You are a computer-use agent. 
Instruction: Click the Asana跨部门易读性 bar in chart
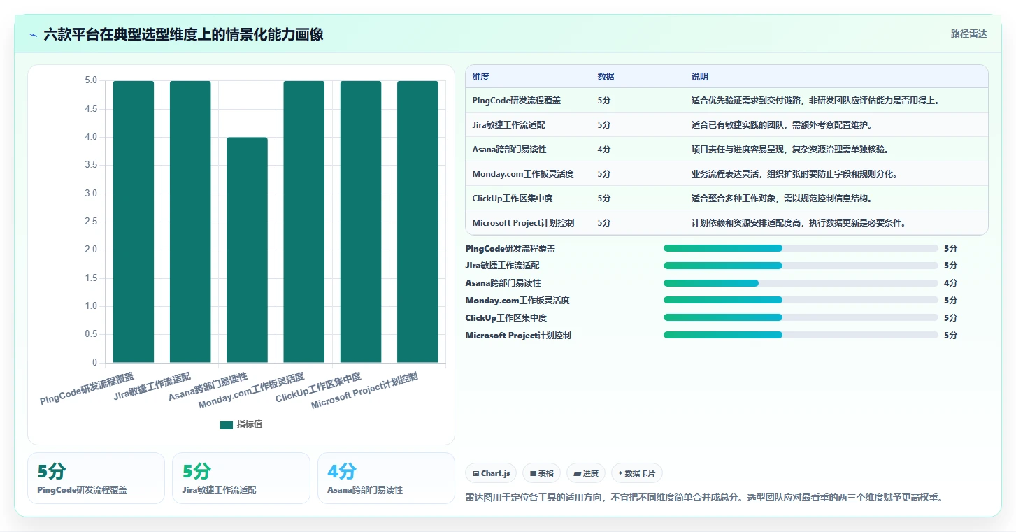click(247, 250)
